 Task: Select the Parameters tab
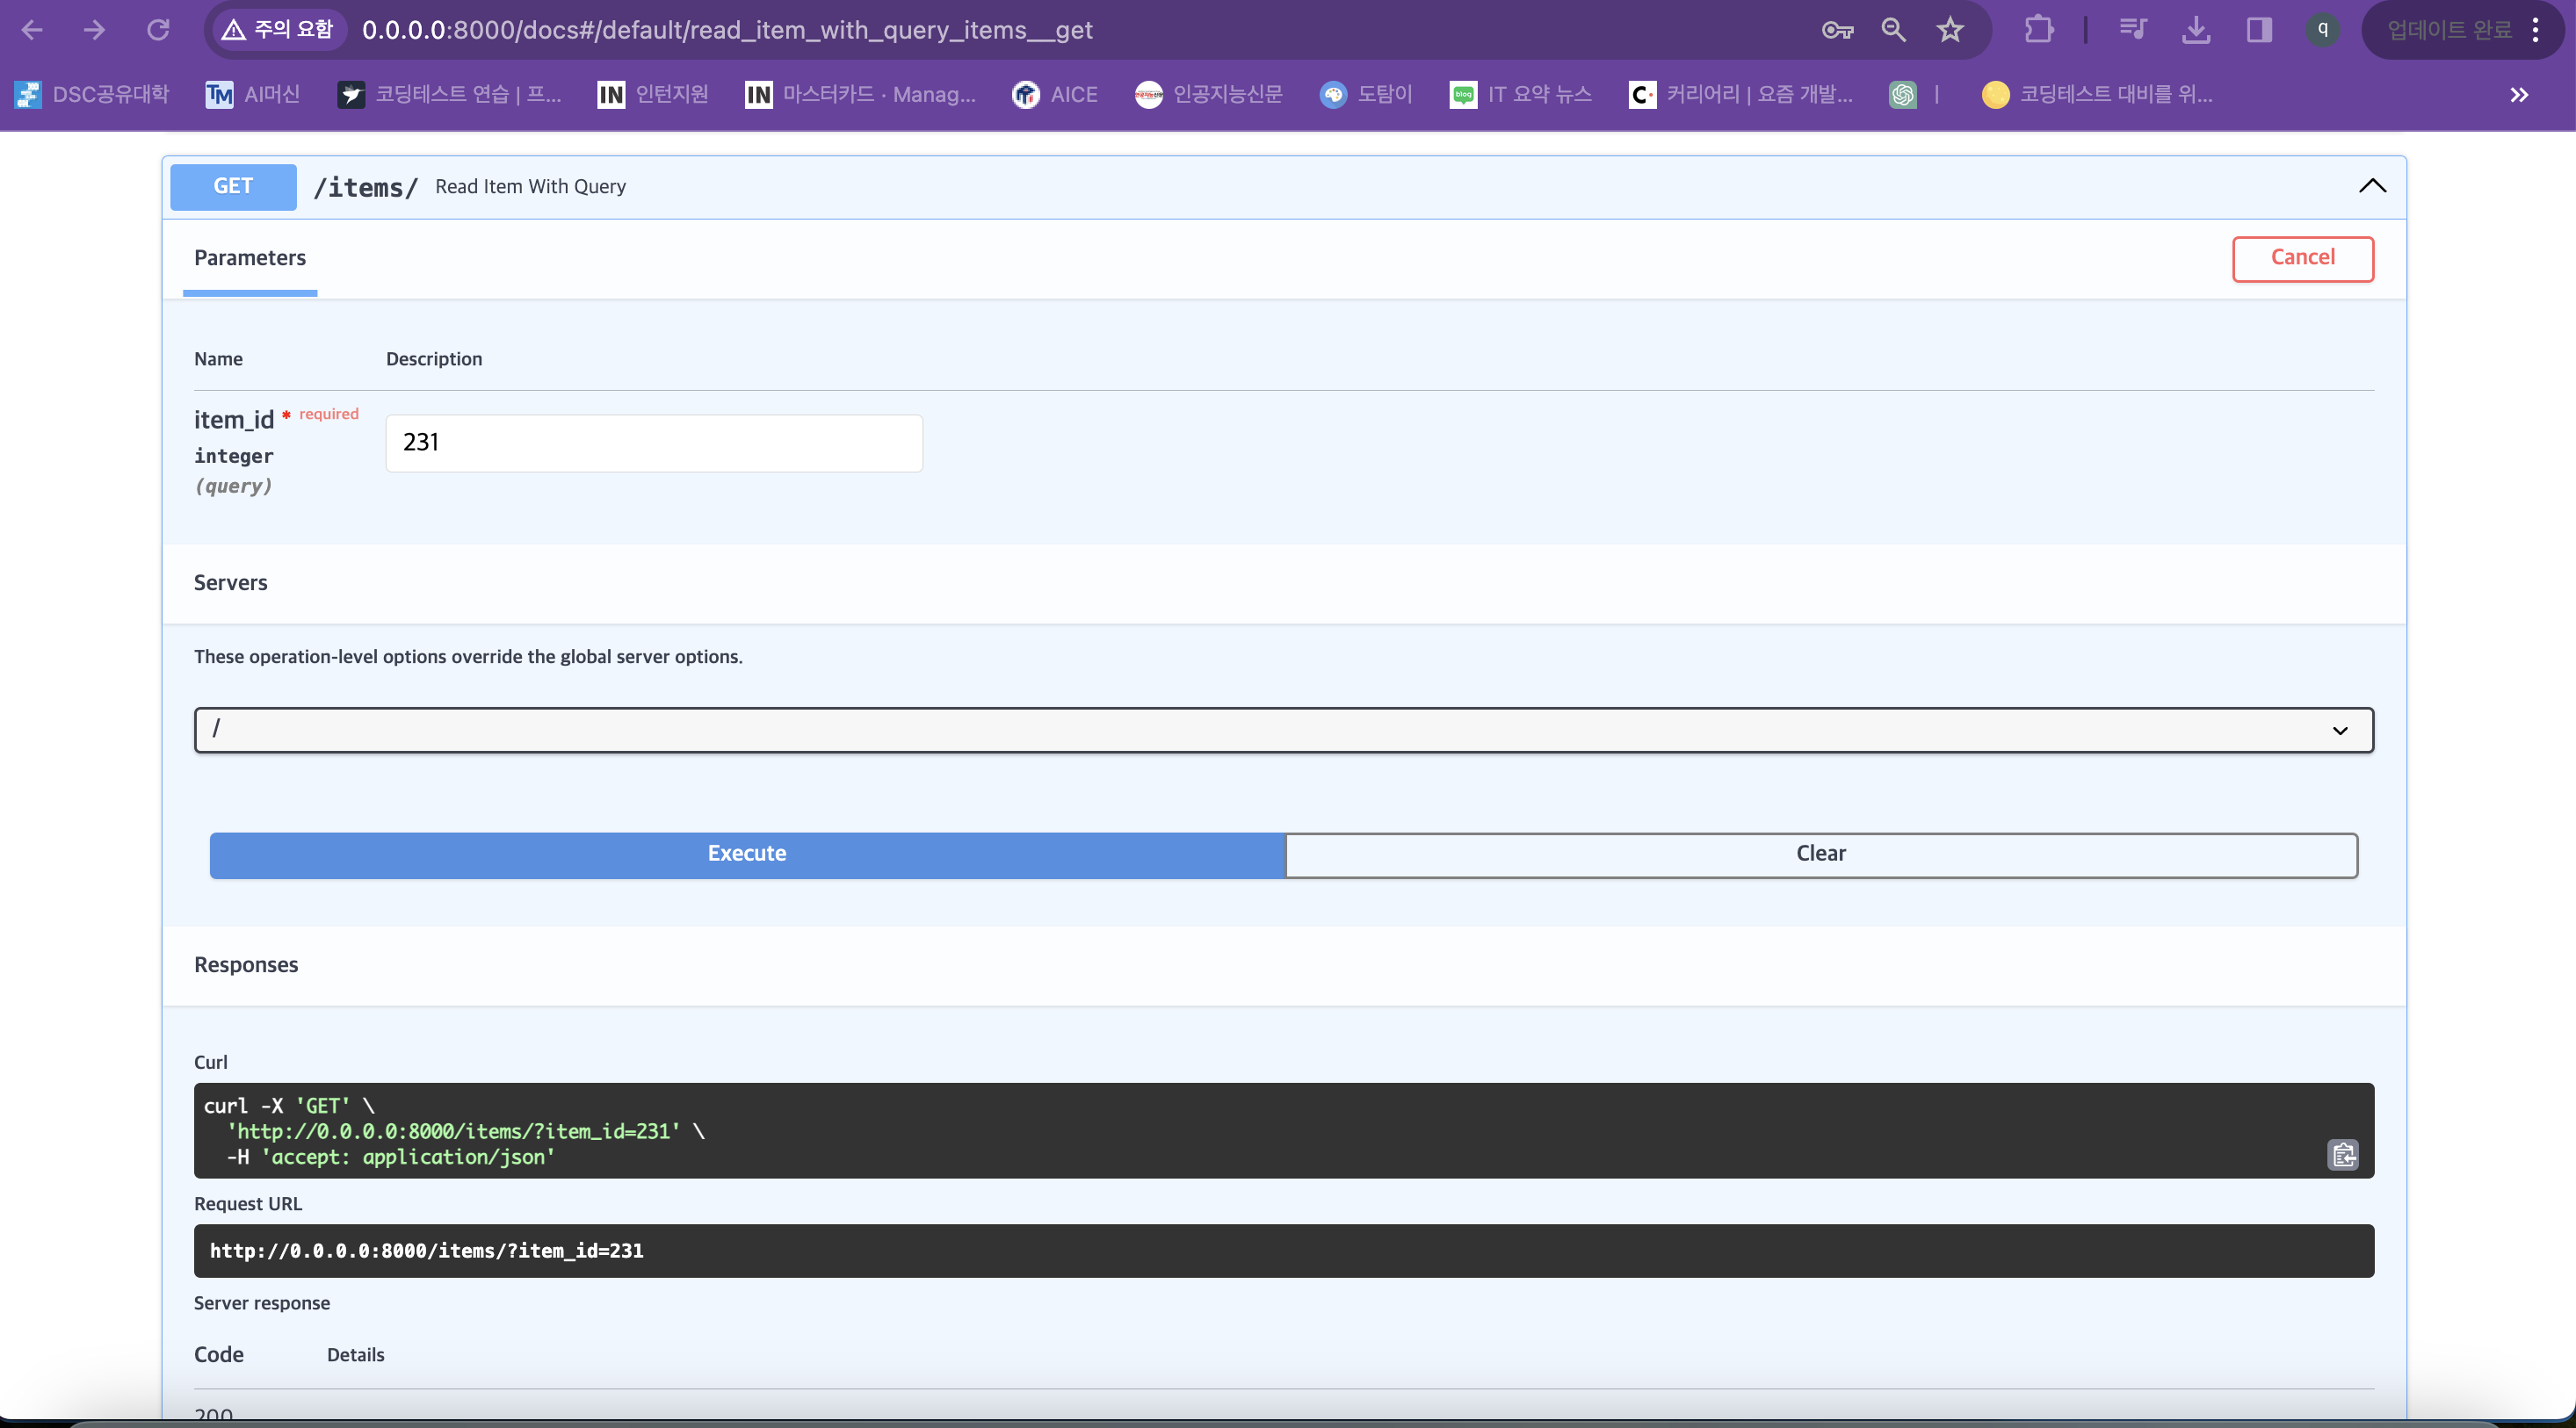tap(250, 259)
